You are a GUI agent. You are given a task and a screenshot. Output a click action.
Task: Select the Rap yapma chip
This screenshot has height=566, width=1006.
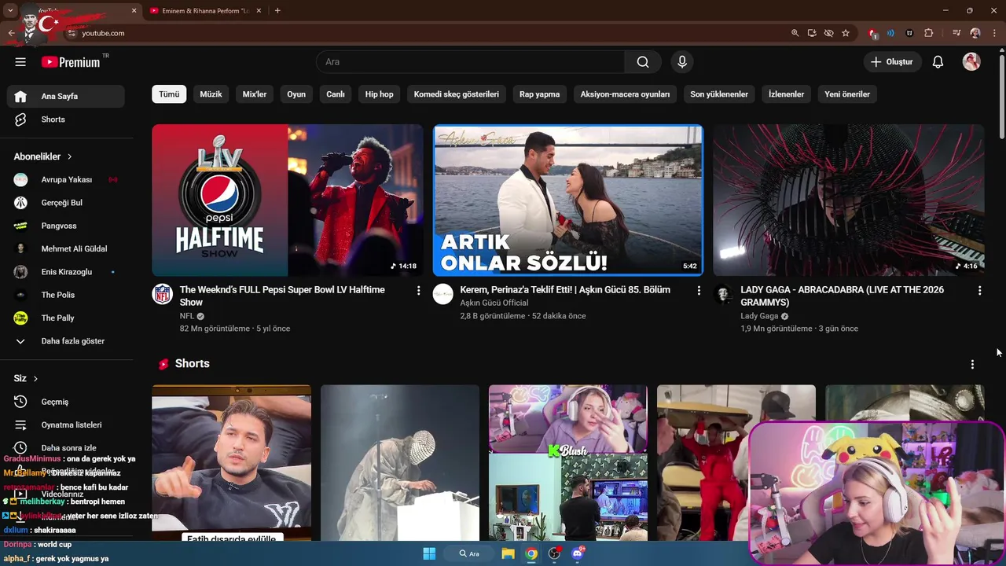pyautogui.click(x=539, y=94)
